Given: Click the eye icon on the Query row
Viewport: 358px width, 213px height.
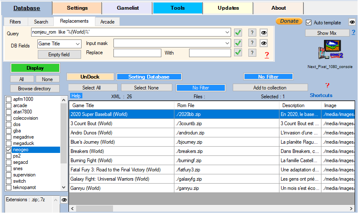Looking at the screenshot, I should coord(264,32).
